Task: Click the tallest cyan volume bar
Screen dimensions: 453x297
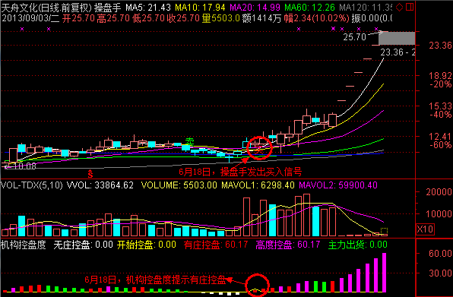Action: pyautogui.click(x=272, y=220)
